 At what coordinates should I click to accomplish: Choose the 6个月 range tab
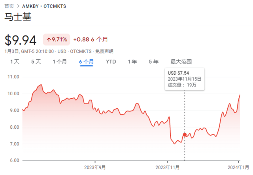(86, 62)
